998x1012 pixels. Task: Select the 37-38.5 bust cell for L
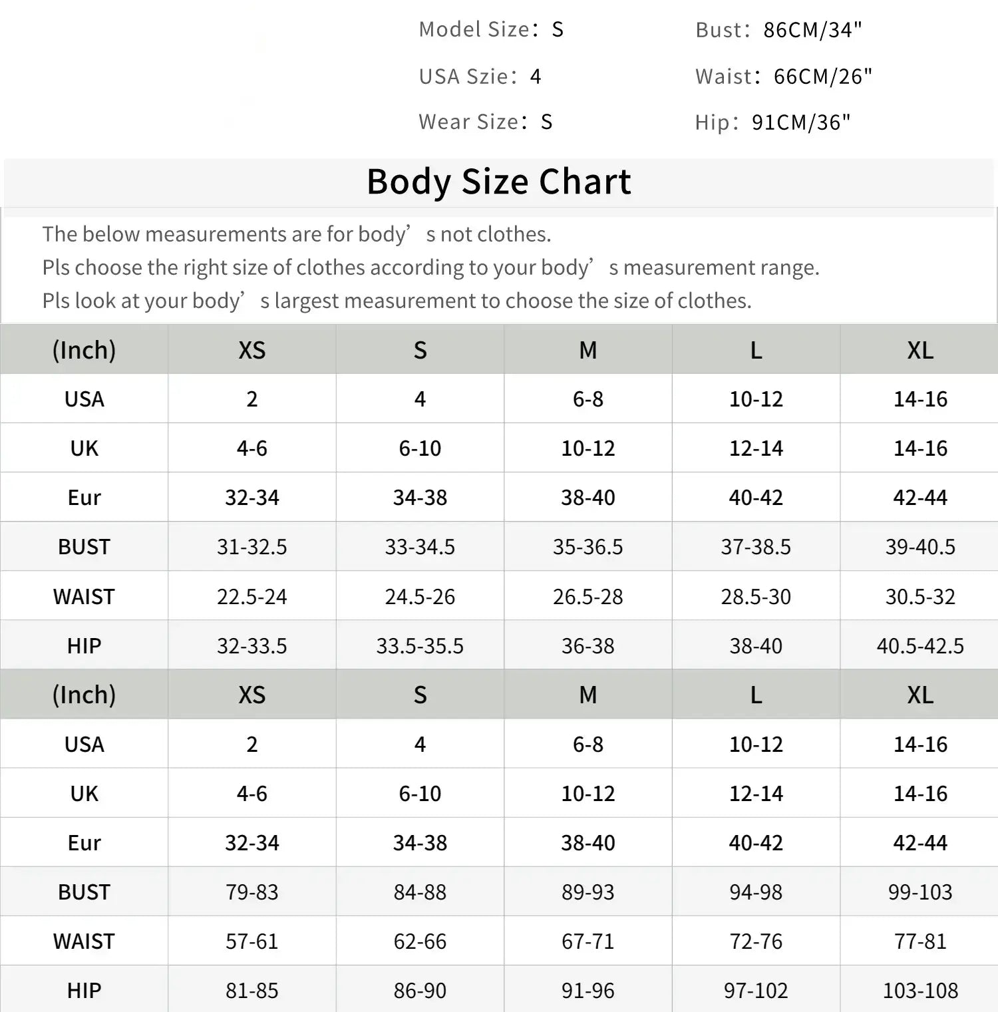756,547
